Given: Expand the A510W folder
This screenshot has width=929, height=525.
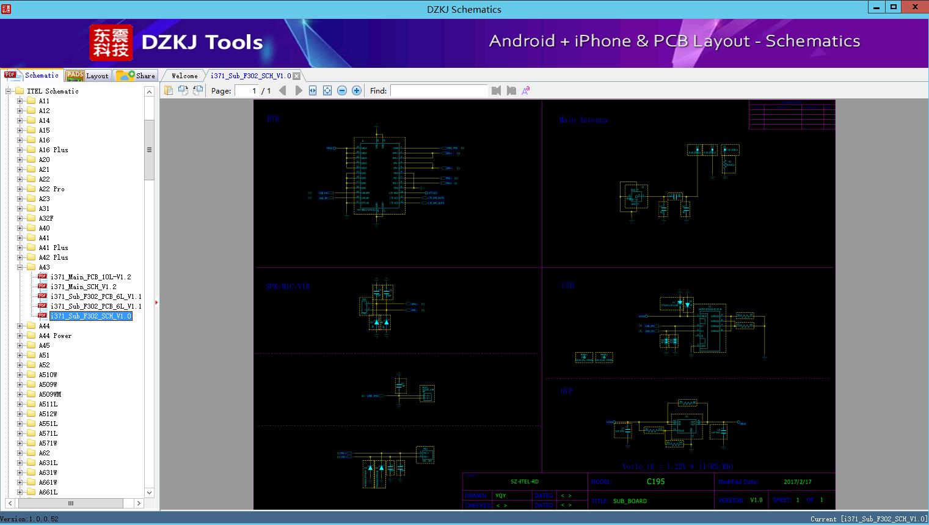Looking at the screenshot, I should (x=20, y=375).
